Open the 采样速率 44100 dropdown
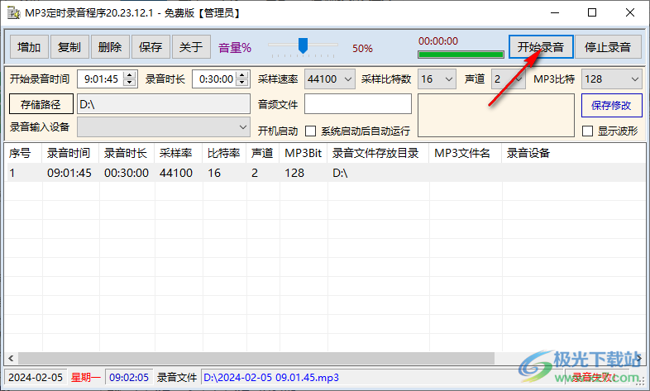The width and height of the screenshot is (650, 391). click(330, 79)
